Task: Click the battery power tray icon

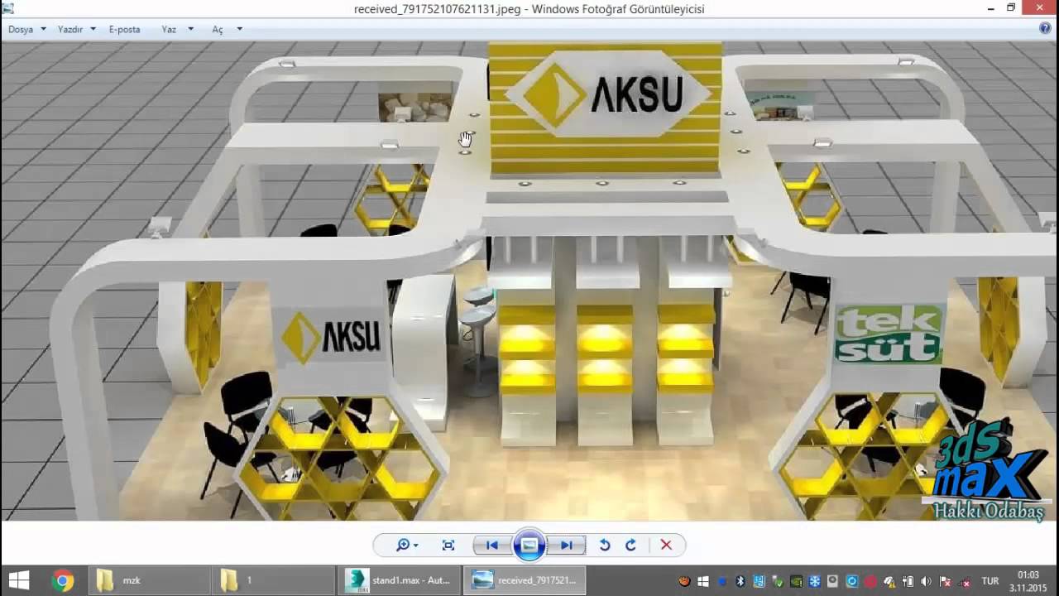Action: tap(908, 581)
